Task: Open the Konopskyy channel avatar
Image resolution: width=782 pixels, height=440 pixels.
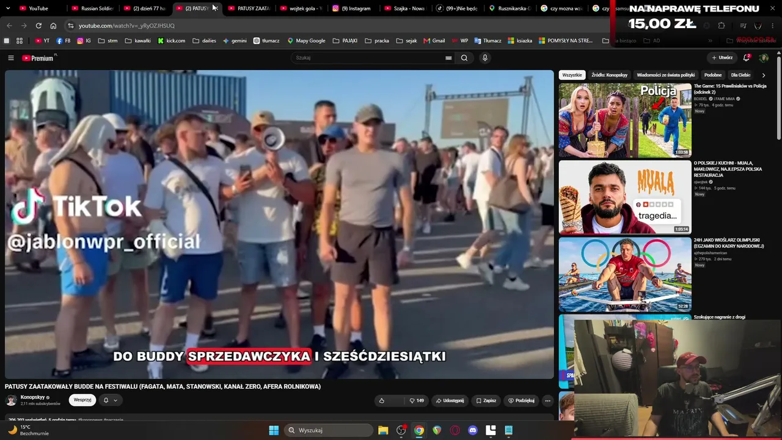Action: [11, 400]
